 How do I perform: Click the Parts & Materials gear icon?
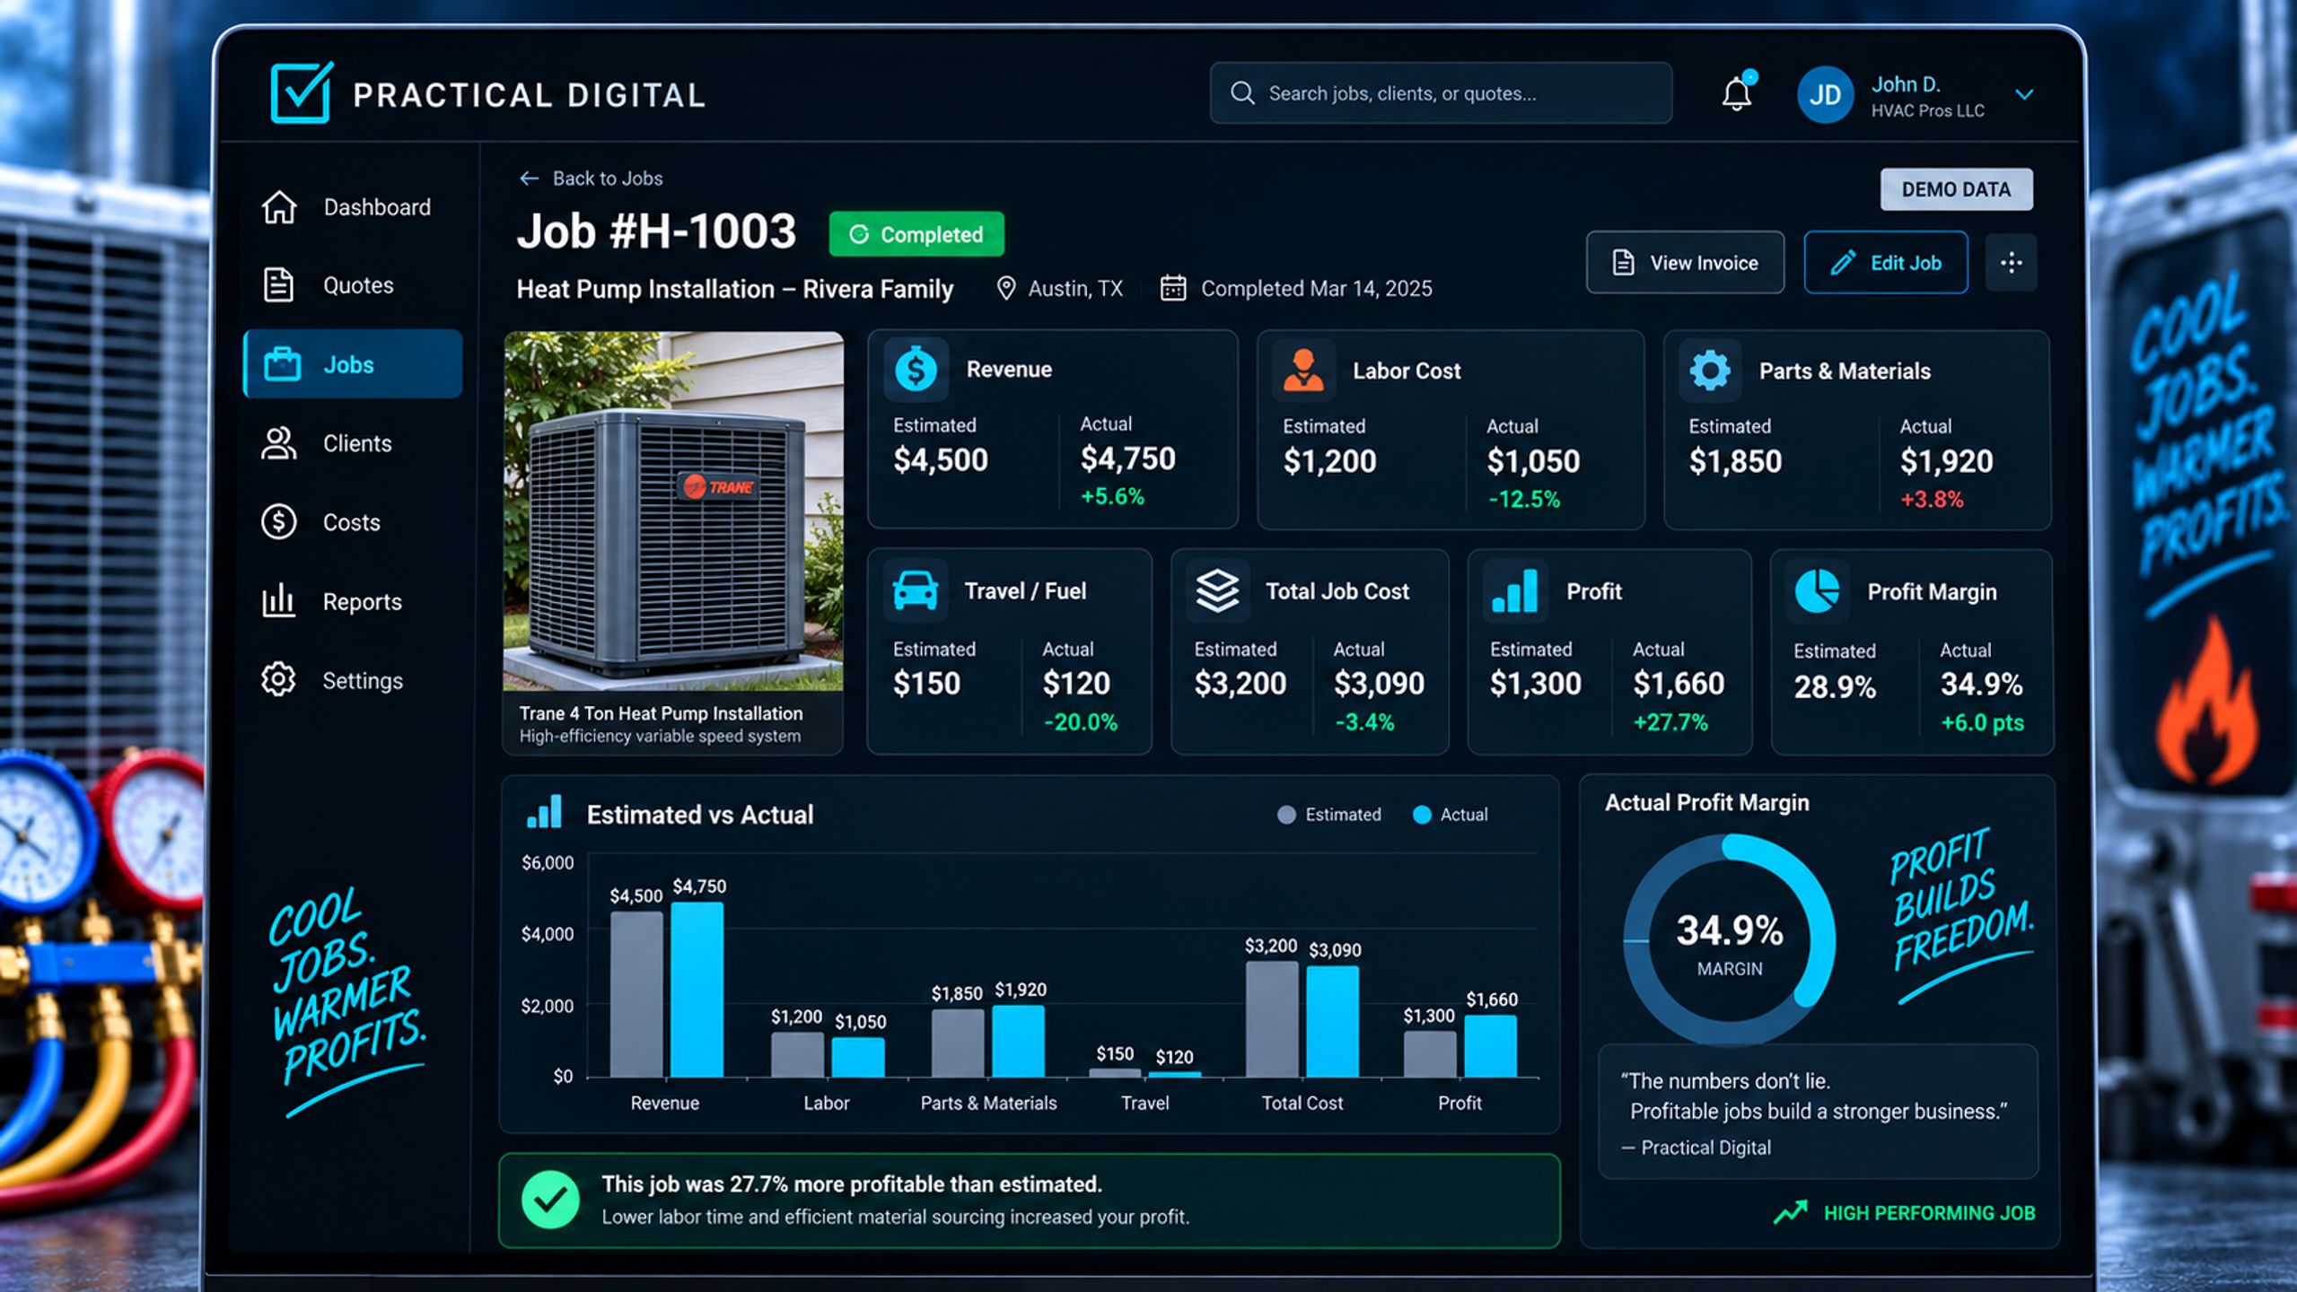(x=1710, y=370)
